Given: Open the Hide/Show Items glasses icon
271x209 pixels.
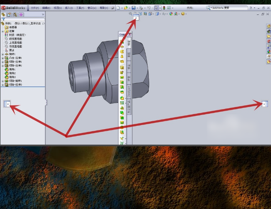Looking at the screenshot, I should click(164, 14).
